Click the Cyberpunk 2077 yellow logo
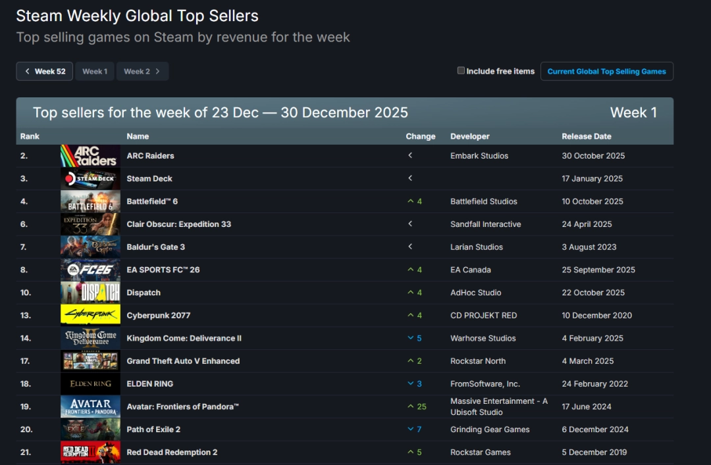Viewport: 711px width, 465px height. [90, 315]
